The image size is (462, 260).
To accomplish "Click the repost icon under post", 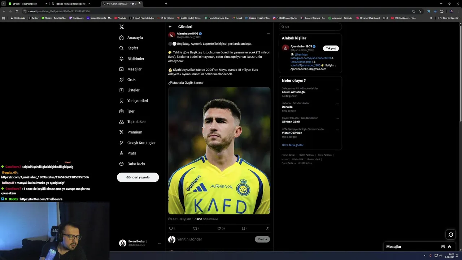I will pyautogui.click(x=195, y=228).
